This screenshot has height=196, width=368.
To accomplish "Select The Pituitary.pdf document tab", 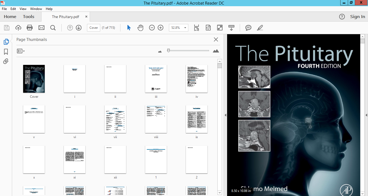I will (65, 17).
